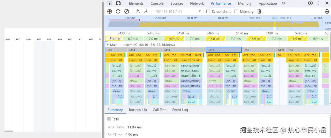331x138 pixels.
Task: Open the Bottom-Up tab
Action: [138, 110]
